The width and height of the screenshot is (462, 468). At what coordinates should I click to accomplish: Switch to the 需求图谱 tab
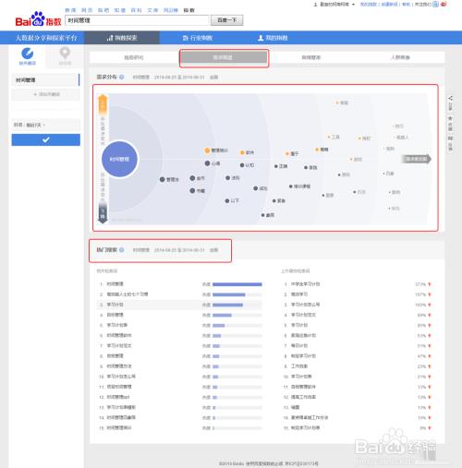(224, 57)
